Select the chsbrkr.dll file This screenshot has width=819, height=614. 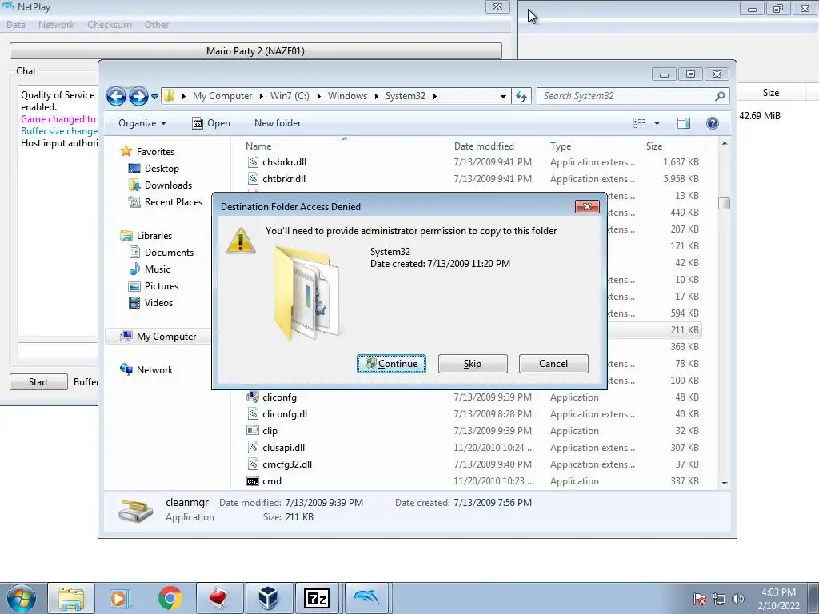click(x=284, y=162)
